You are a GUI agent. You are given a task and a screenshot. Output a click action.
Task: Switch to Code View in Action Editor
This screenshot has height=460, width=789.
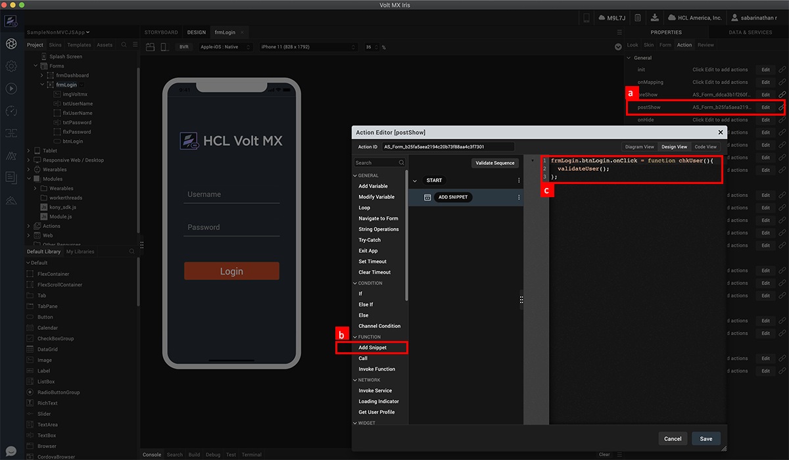click(705, 147)
